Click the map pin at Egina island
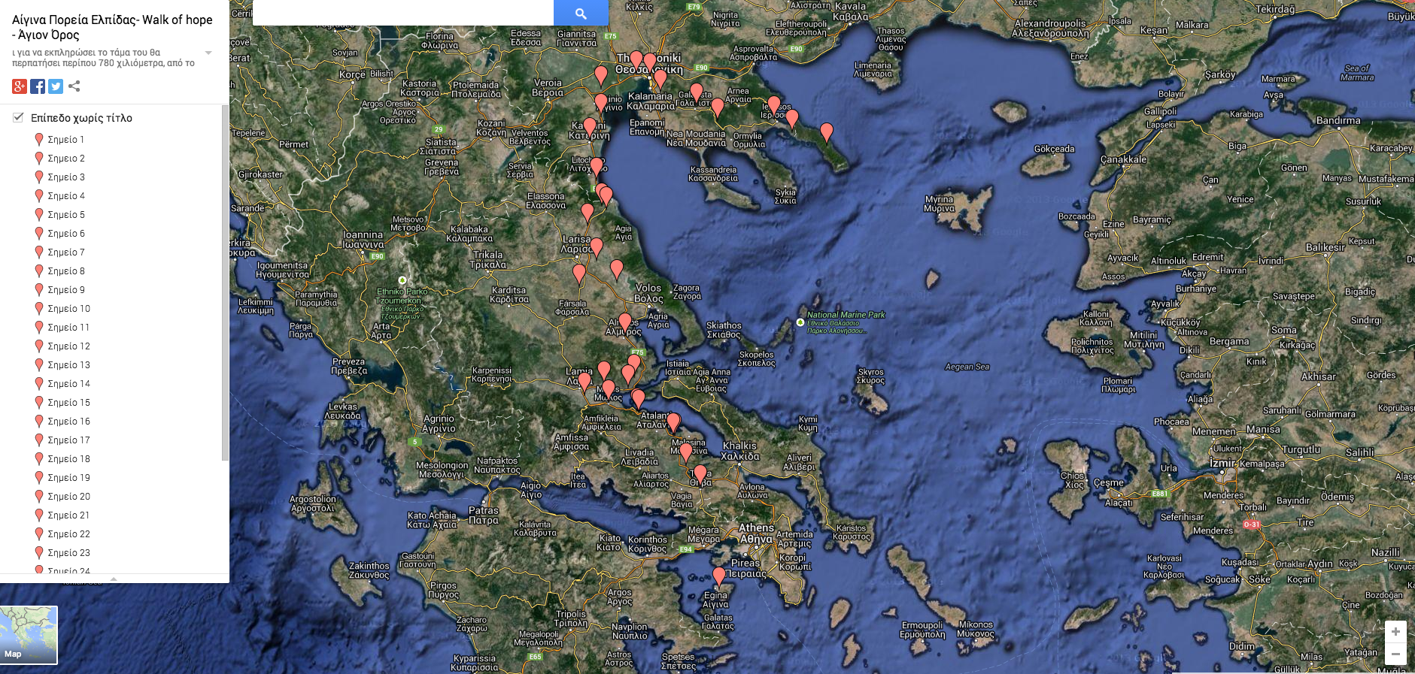This screenshot has width=1415, height=674. coord(719,576)
